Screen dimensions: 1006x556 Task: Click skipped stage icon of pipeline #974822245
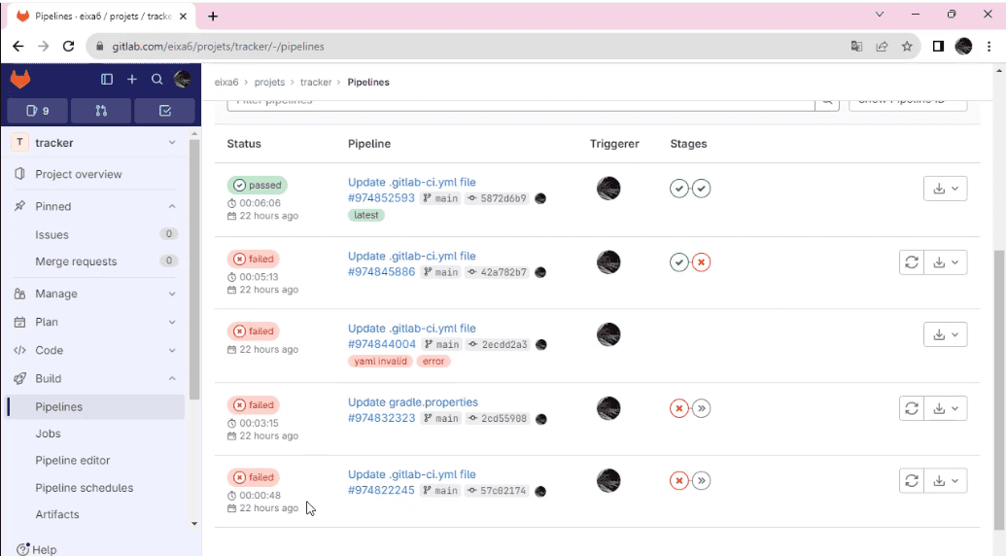point(702,480)
